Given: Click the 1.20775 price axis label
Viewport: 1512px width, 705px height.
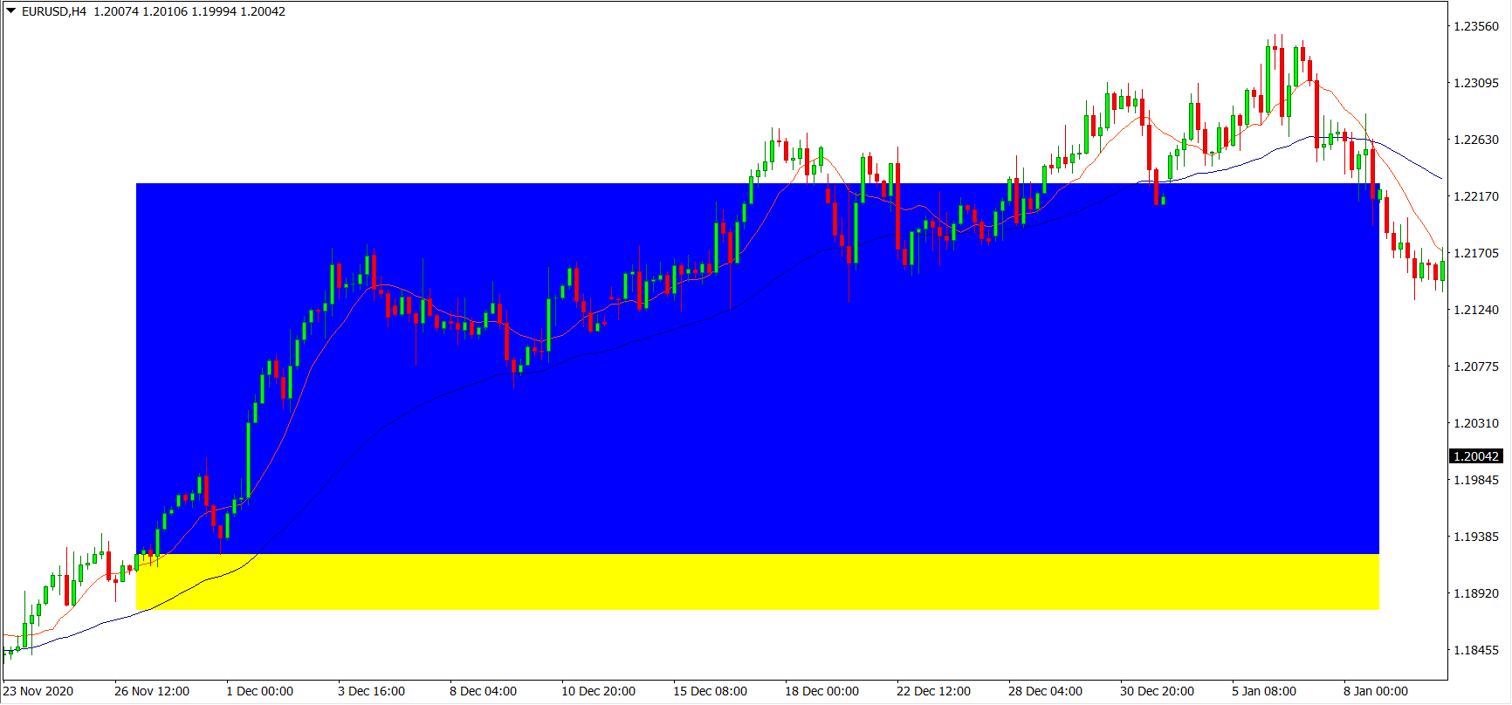Looking at the screenshot, I should pyautogui.click(x=1476, y=366).
